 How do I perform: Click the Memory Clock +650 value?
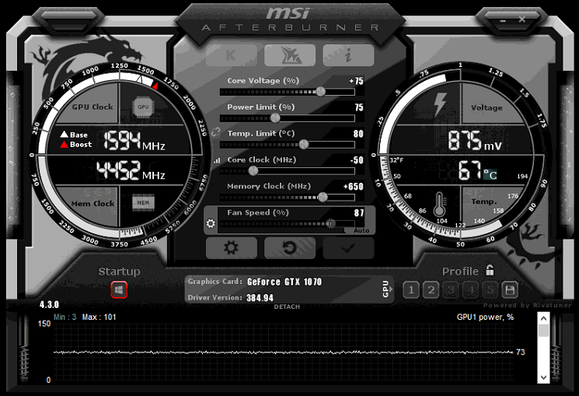[x=354, y=187]
